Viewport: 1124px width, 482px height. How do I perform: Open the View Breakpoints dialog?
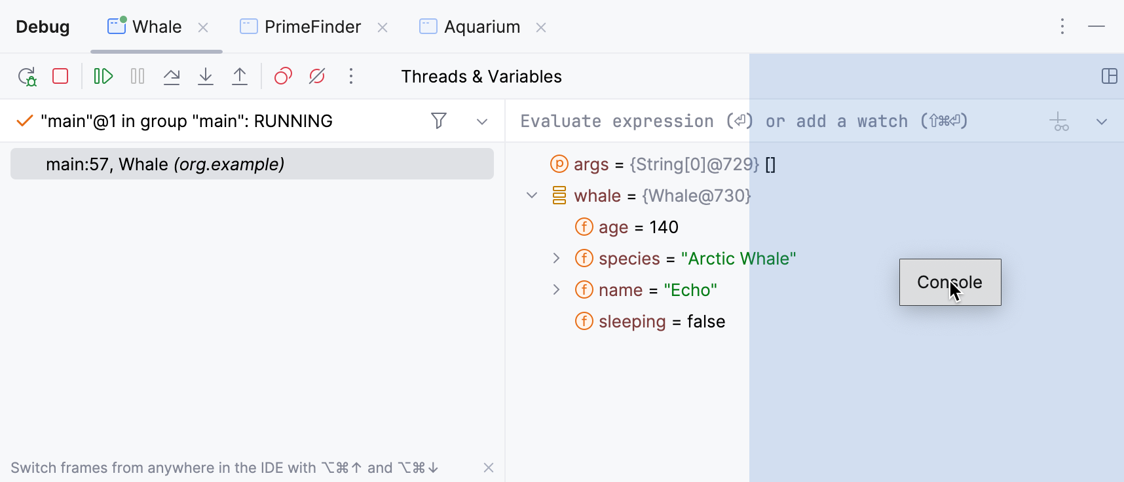tap(283, 77)
